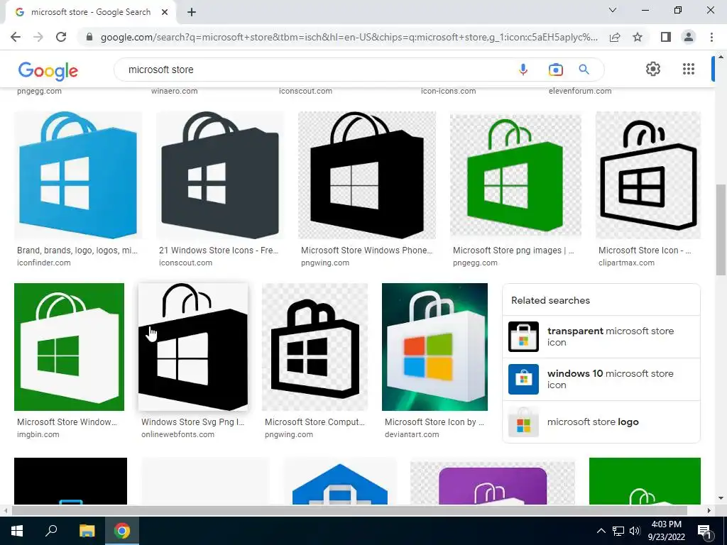Open File Explorer from taskbar
The width and height of the screenshot is (727, 545).
point(87,531)
